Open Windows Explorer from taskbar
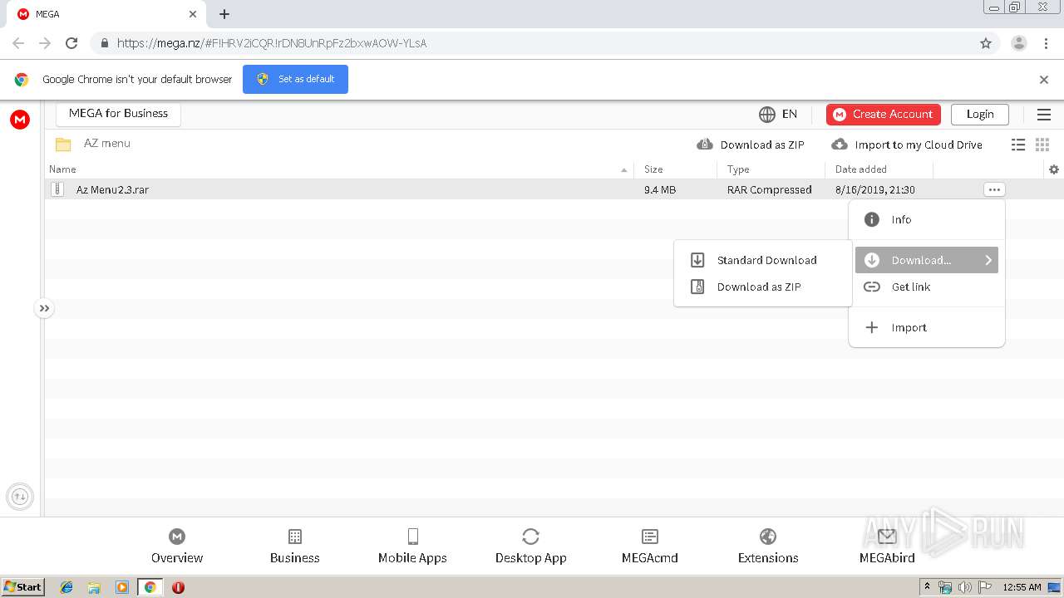 (x=94, y=587)
